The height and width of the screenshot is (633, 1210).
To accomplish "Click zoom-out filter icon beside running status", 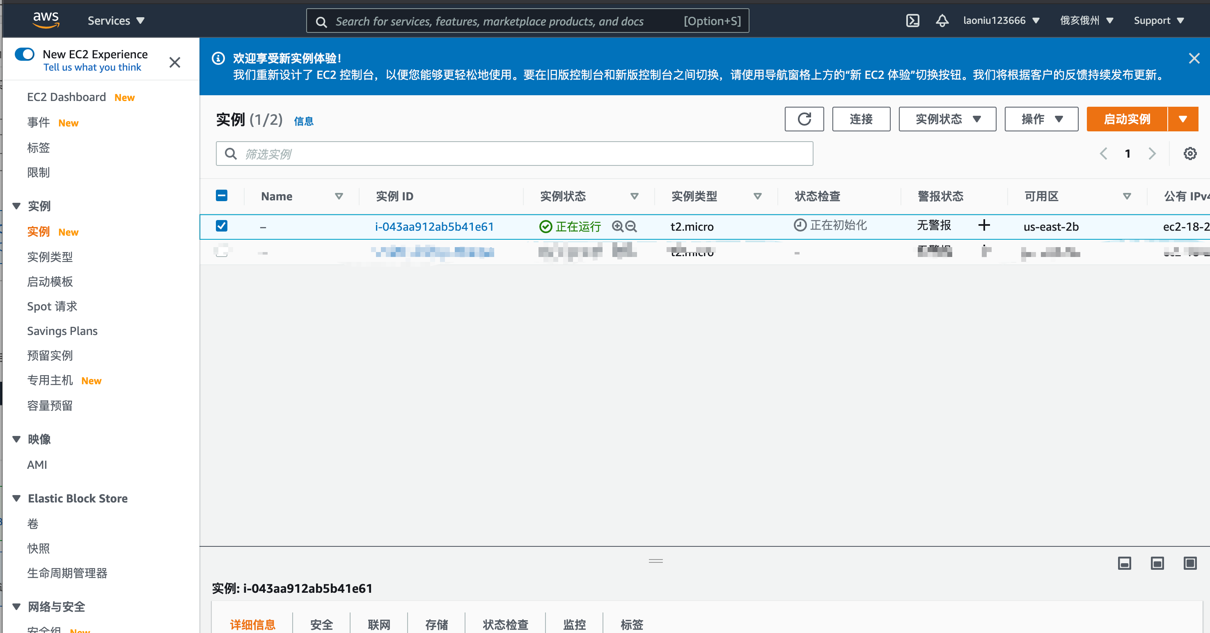I will pos(631,227).
